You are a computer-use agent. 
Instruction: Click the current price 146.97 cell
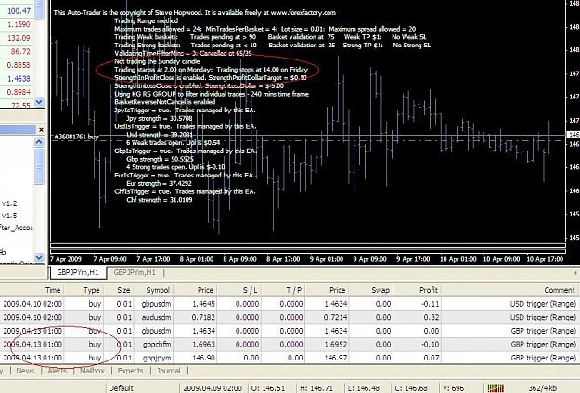pyautogui.click(x=336, y=359)
